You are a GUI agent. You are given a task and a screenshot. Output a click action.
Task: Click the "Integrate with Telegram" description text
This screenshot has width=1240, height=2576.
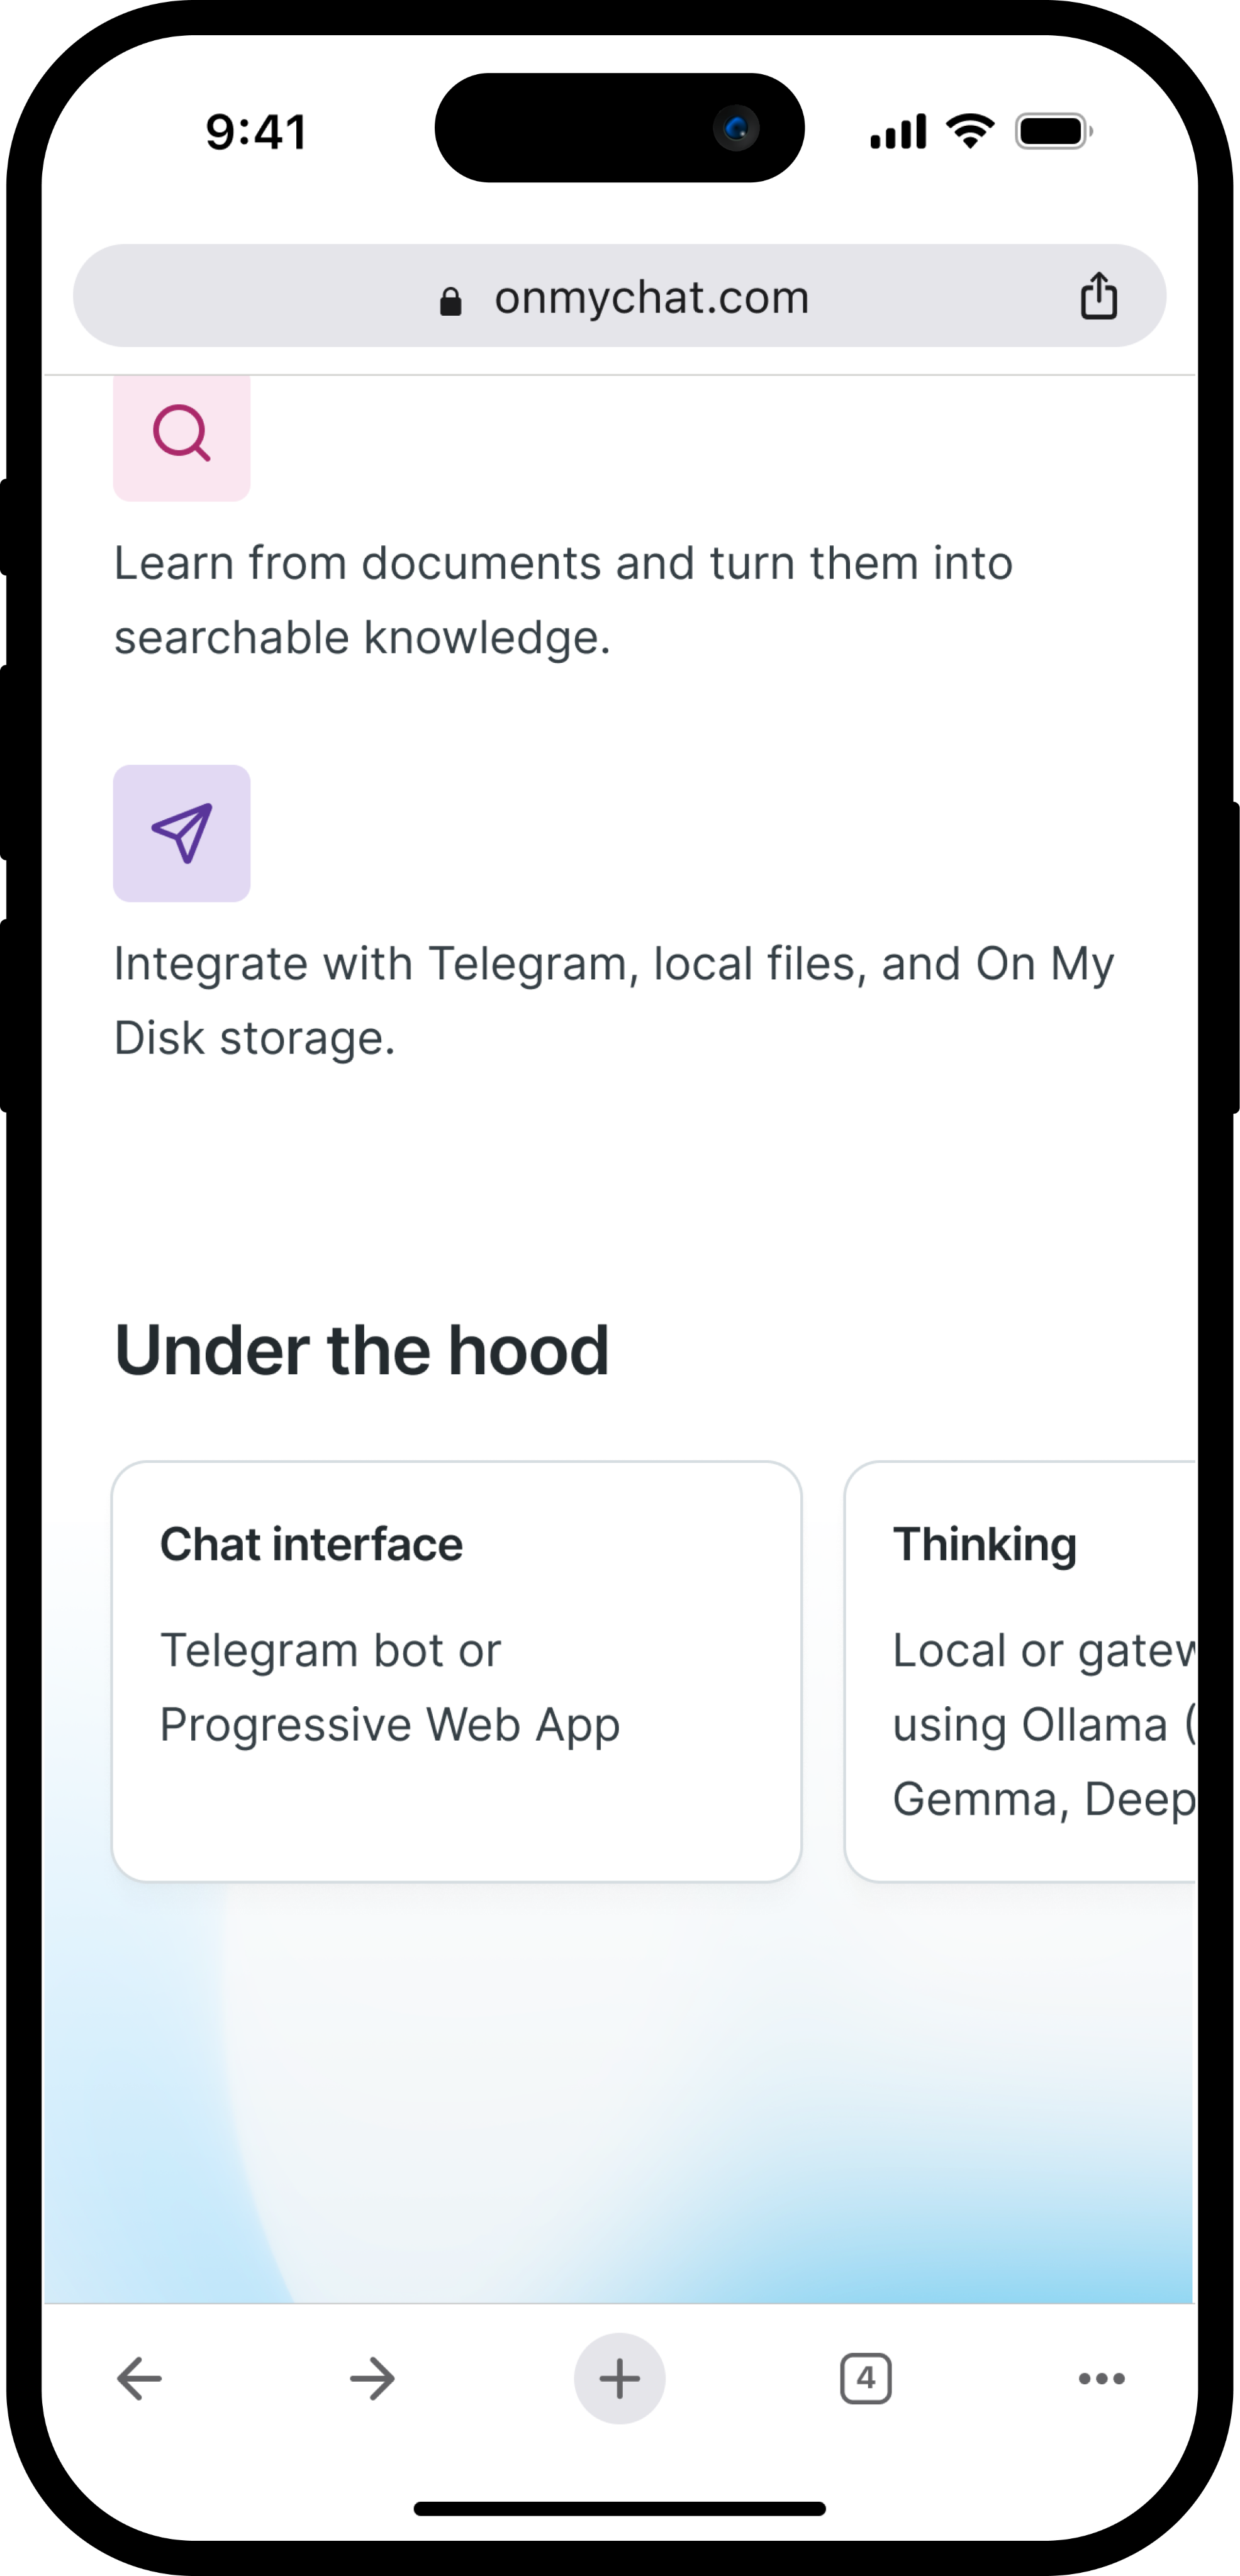click(x=613, y=1000)
